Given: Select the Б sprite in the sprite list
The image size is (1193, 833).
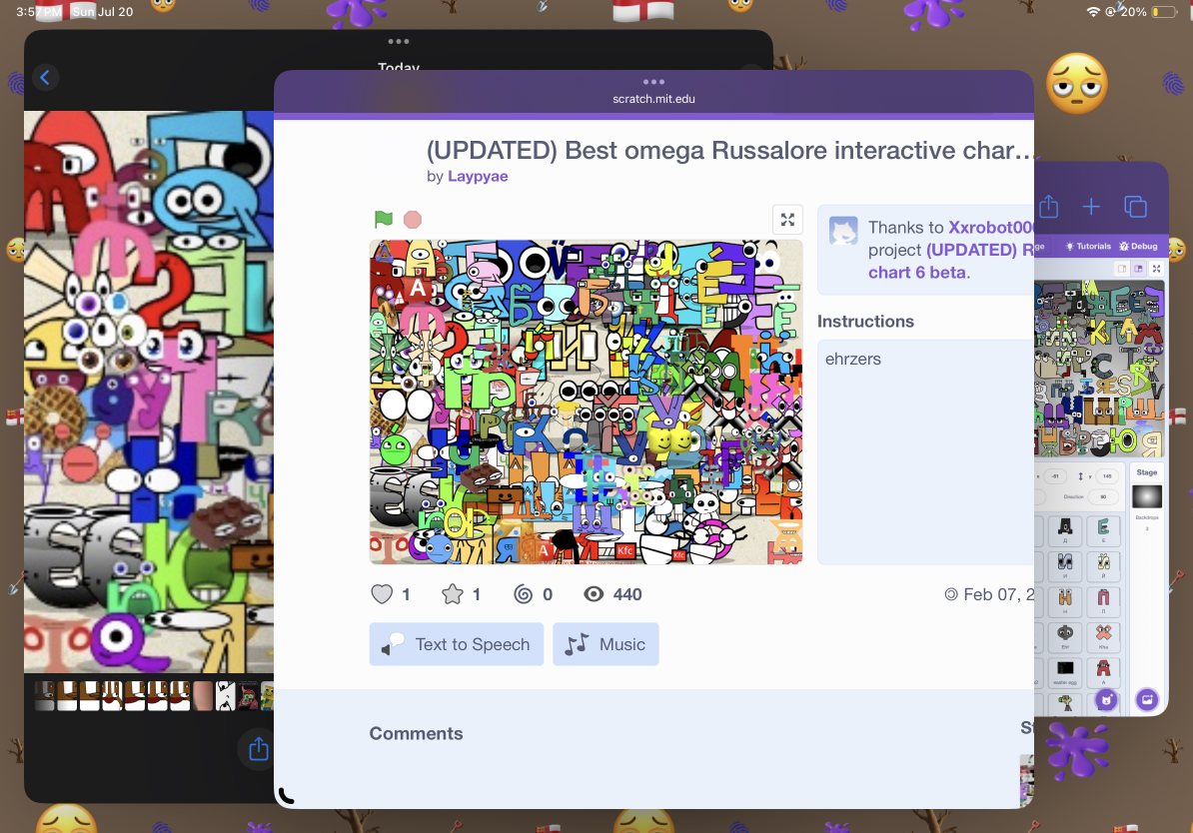Looking at the screenshot, I should [1103, 530].
